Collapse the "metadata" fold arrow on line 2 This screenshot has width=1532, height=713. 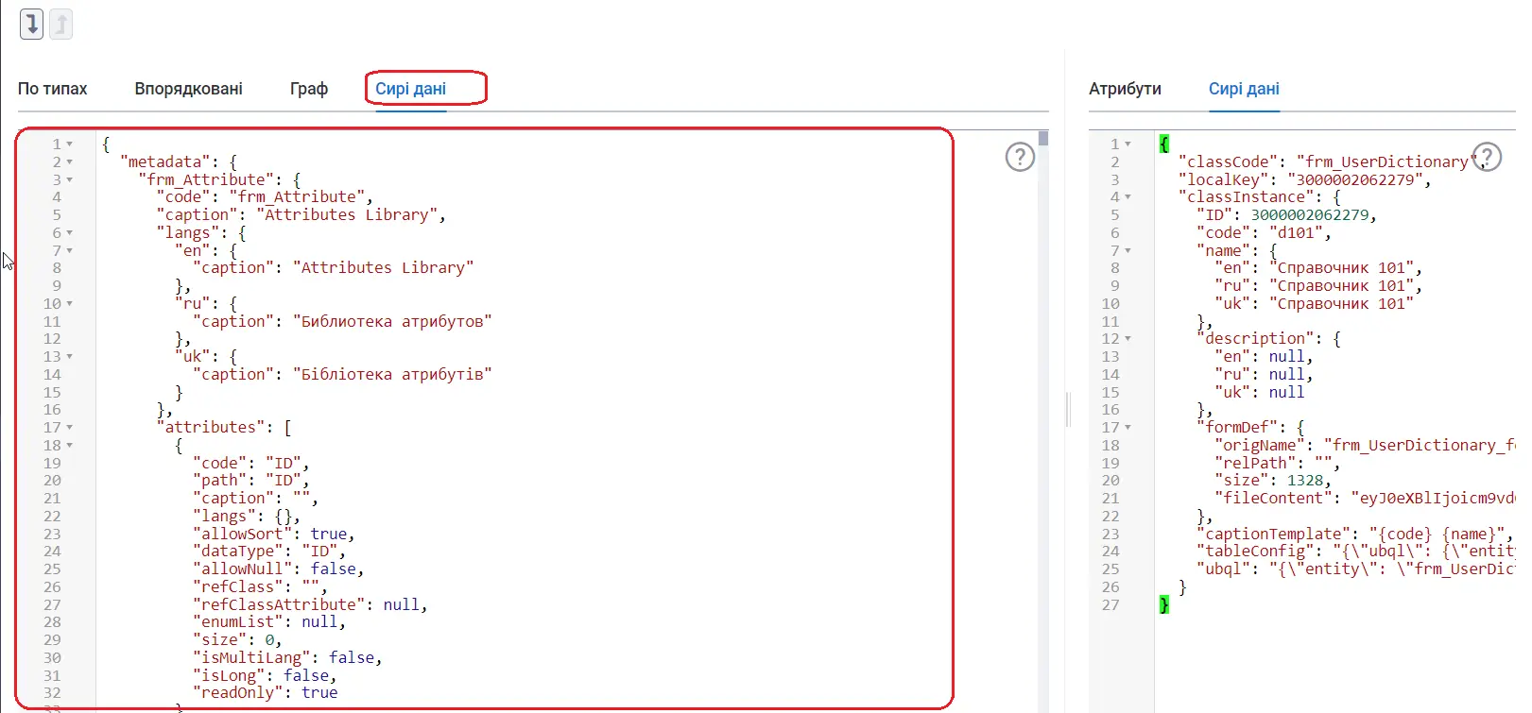[69, 162]
